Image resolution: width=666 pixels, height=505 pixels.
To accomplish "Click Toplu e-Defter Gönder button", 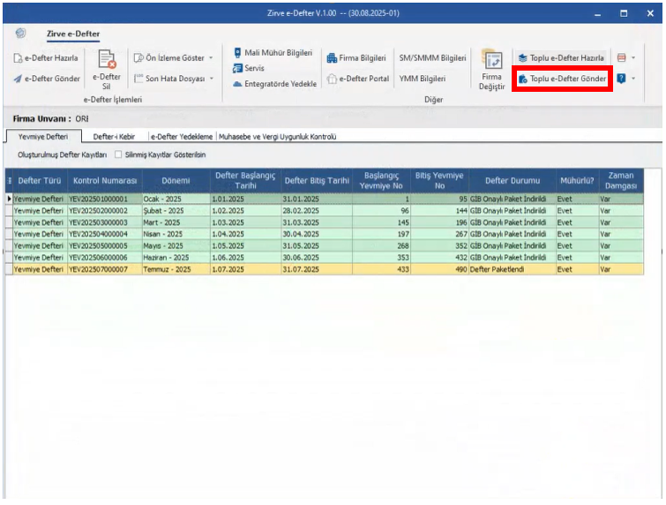I will point(563,79).
